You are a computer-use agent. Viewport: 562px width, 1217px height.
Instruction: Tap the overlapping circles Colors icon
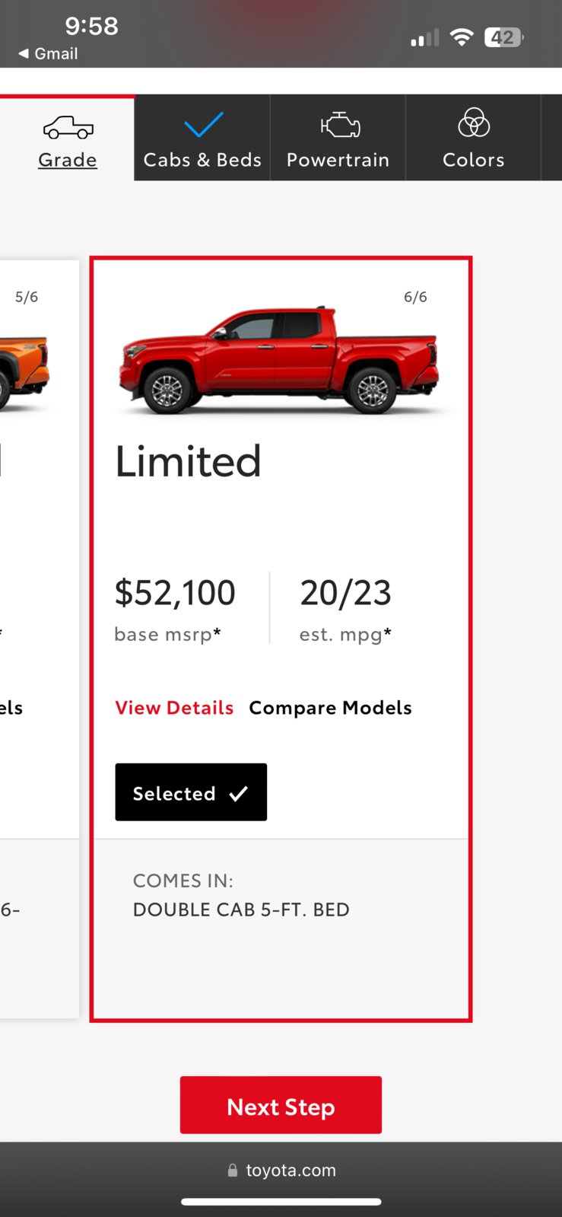tap(474, 123)
